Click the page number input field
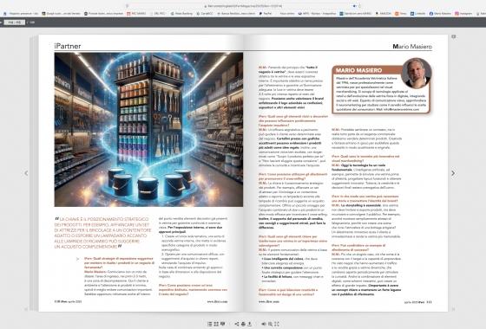486x329 pixels. click(x=15, y=23)
